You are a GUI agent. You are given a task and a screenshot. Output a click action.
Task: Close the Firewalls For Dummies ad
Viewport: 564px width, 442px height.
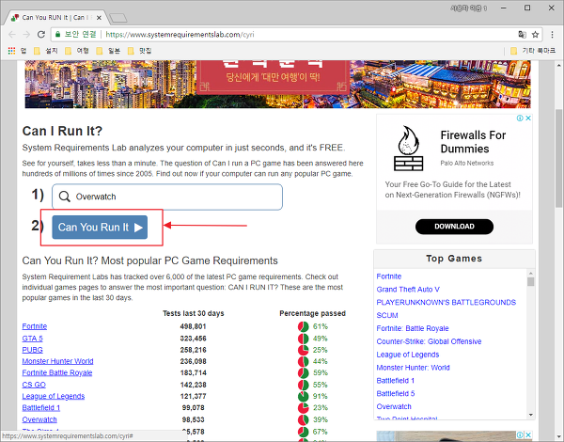(528, 118)
